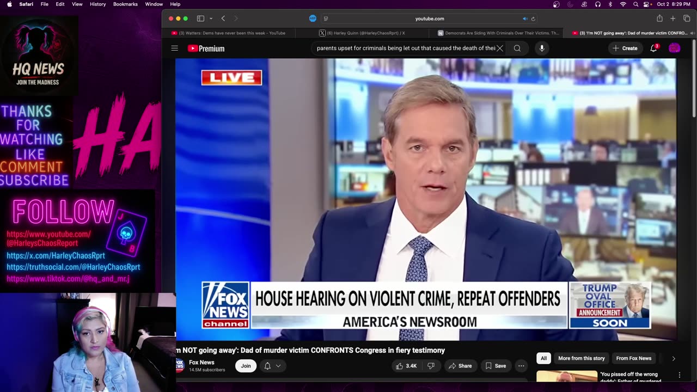Run search with the magnifier button

pyautogui.click(x=517, y=48)
